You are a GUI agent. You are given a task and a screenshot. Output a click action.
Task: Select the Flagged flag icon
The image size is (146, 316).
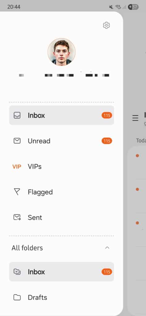point(17,192)
